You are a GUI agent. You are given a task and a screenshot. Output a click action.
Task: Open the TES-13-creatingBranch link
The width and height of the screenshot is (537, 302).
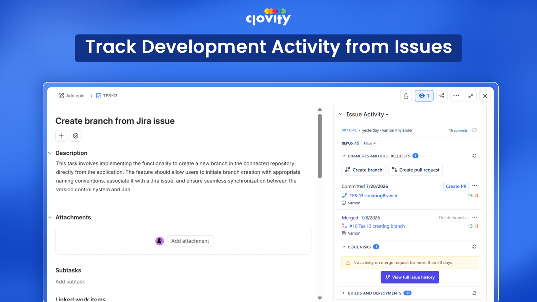373,196
